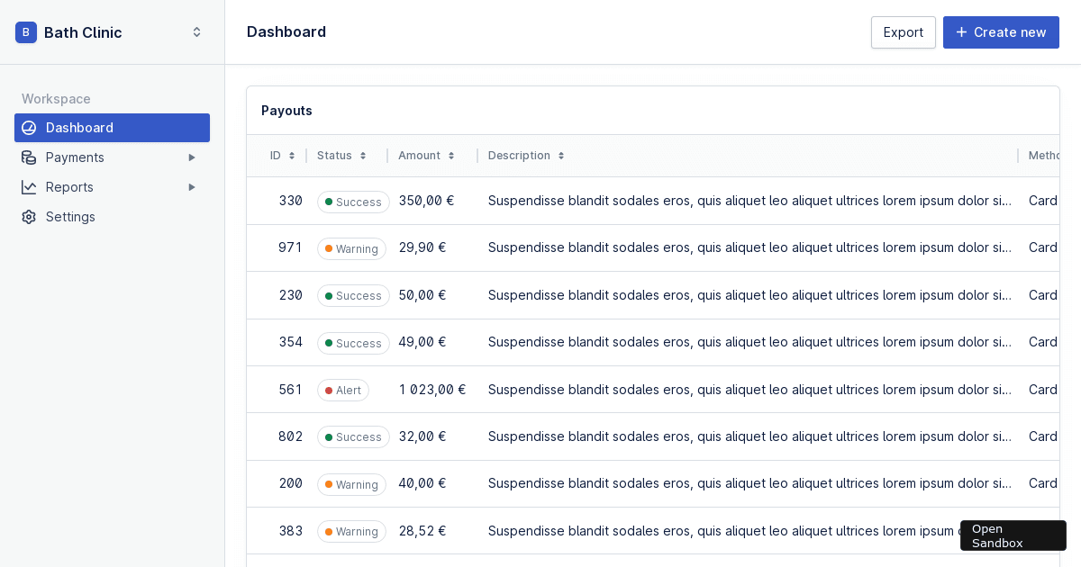This screenshot has height=567, width=1081.
Task: Select payout ID 561
Action: pyautogui.click(x=290, y=390)
